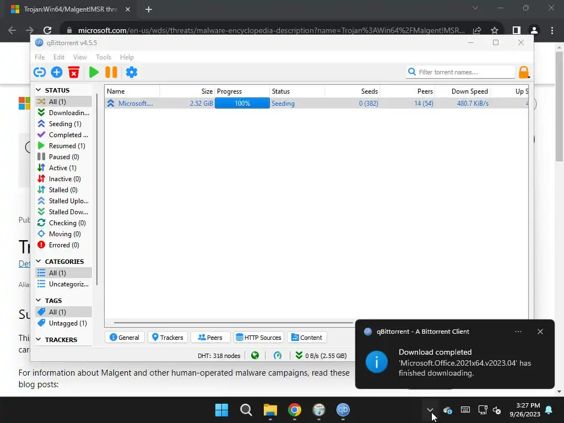Open notification options three-dots menu
The height and width of the screenshot is (423, 564).
click(x=518, y=332)
